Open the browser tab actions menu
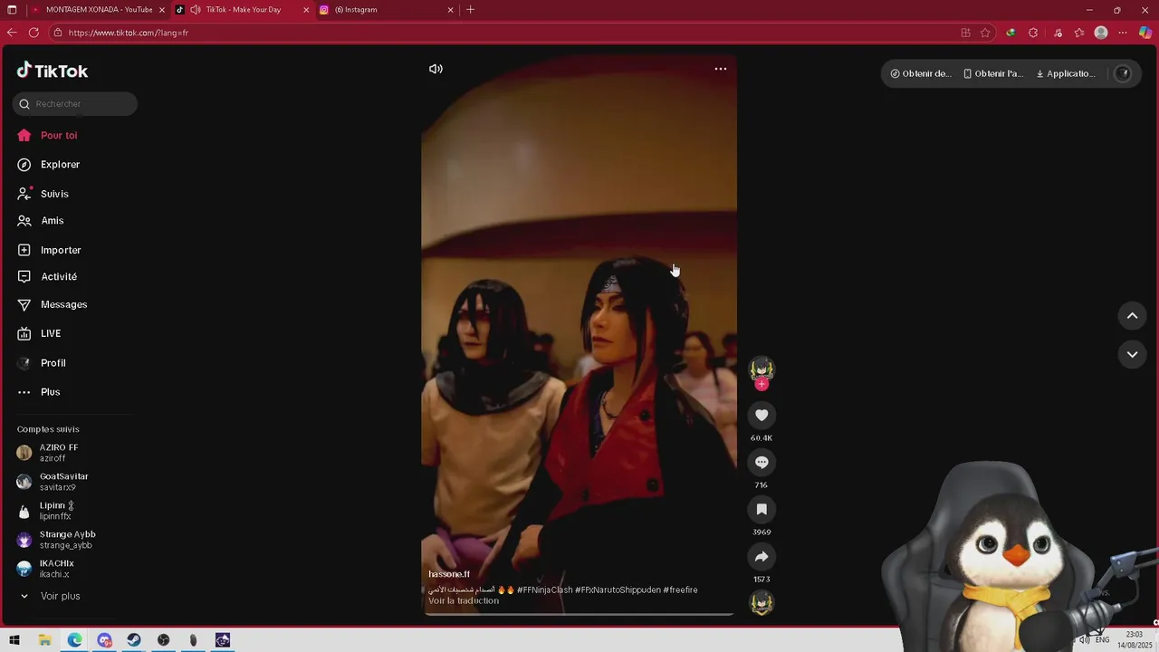Viewport: 1159px width, 652px height. pyautogui.click(x=12, y=10)
